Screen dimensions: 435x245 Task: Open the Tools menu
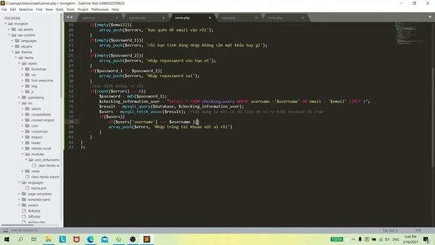71,10
